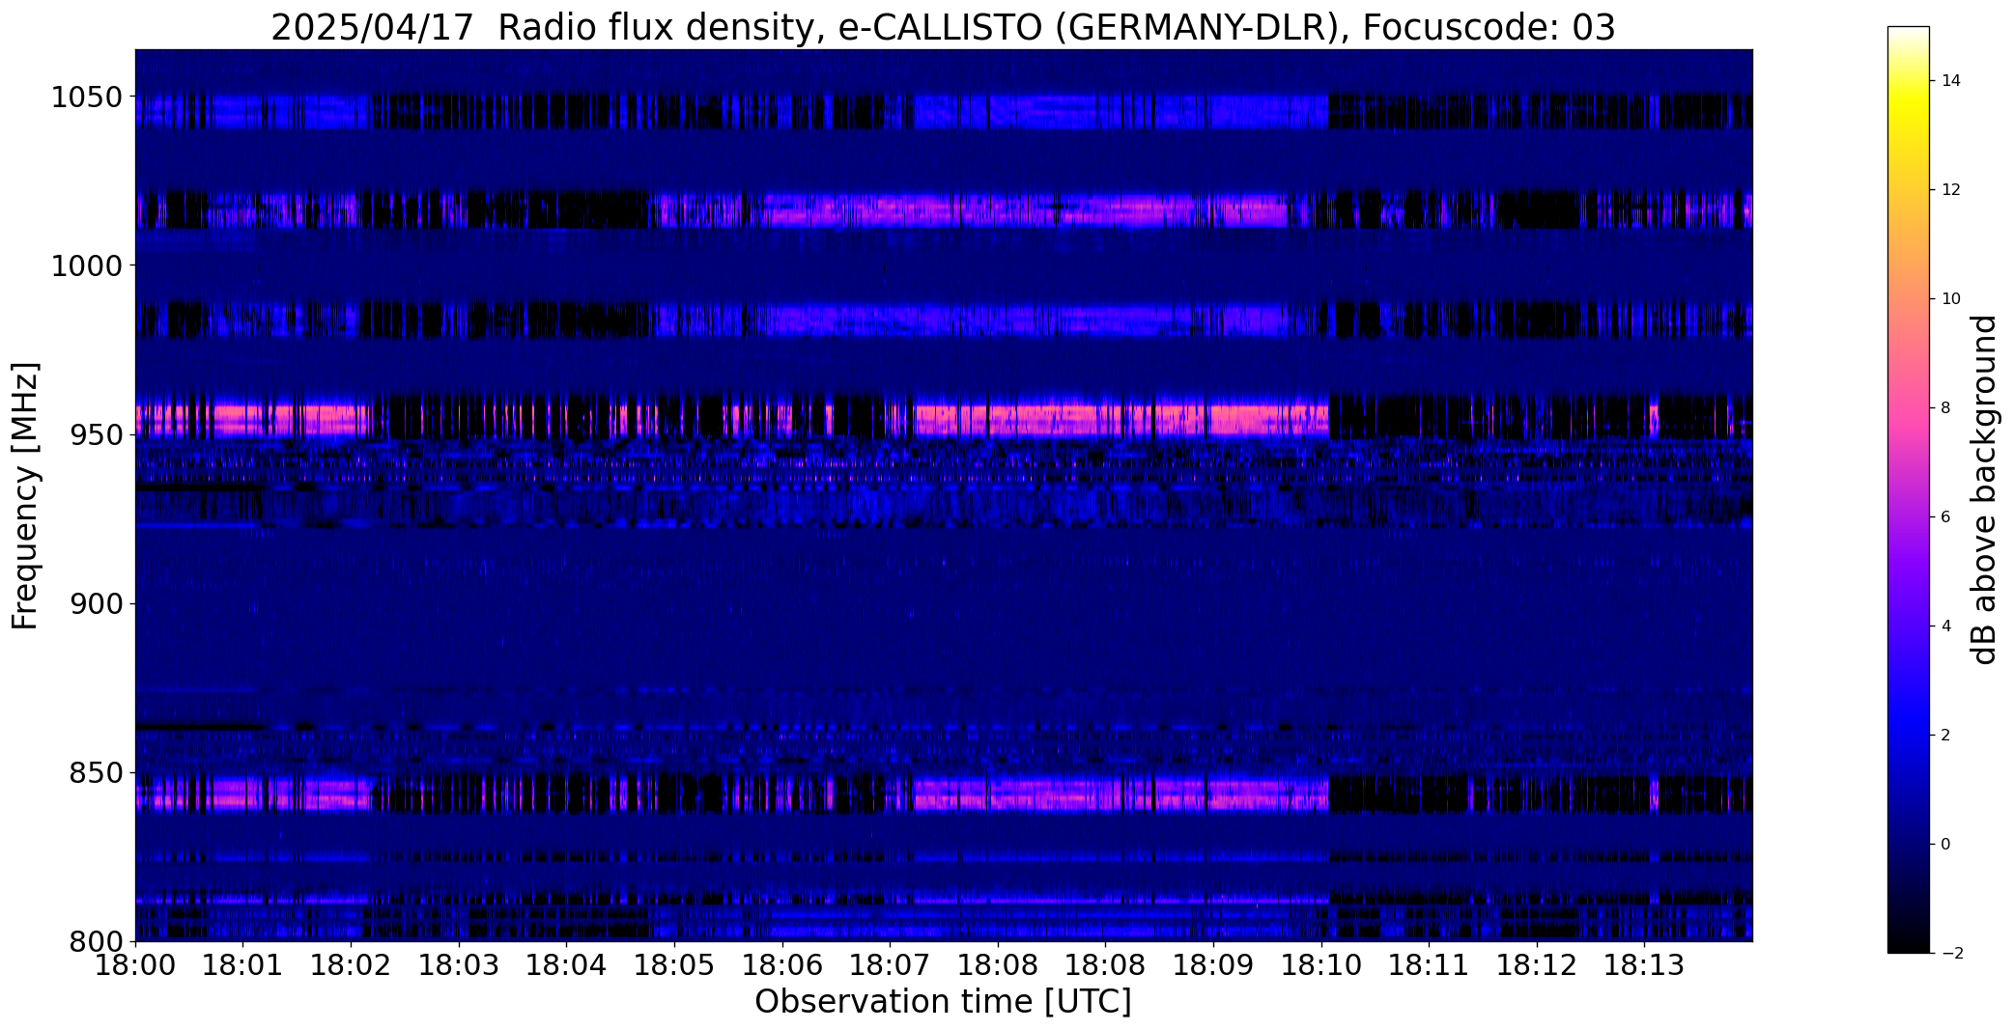This screenshot has width=2014, height=1030.
Task: Click the 950 frequency tick label
Action: tap(96, 434)
